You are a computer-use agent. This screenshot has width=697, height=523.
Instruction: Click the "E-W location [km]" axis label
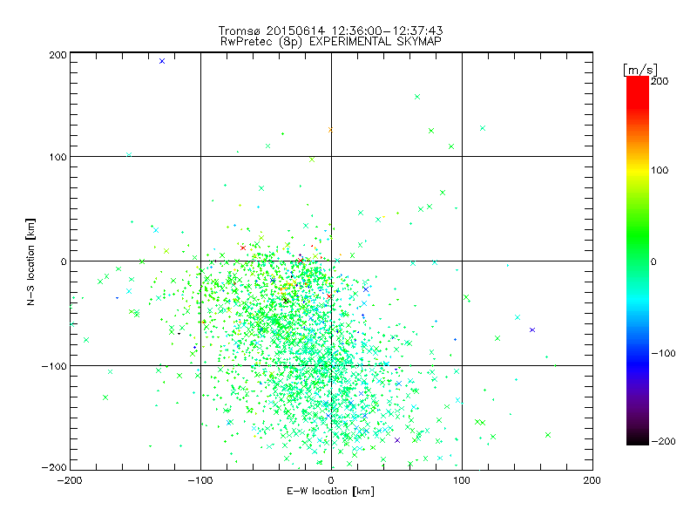pyautogui.click(x=330, y=492)
